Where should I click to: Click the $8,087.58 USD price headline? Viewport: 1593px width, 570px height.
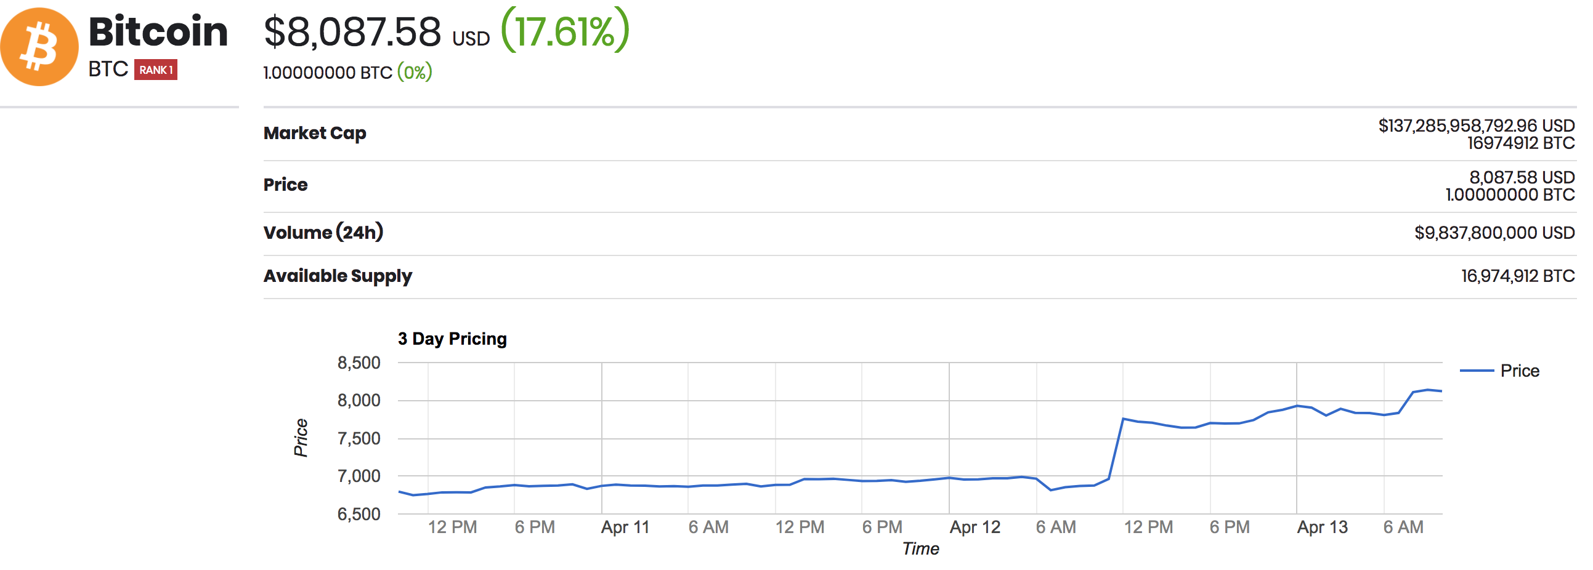(376, 32)
